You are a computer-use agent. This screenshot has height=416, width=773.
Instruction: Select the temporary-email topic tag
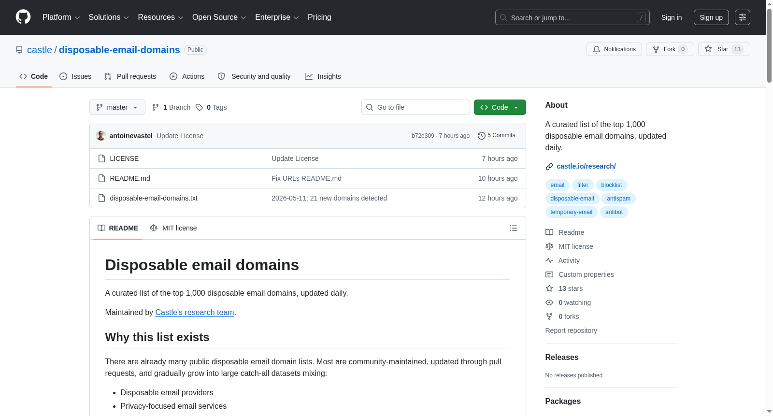click(571, 212)
